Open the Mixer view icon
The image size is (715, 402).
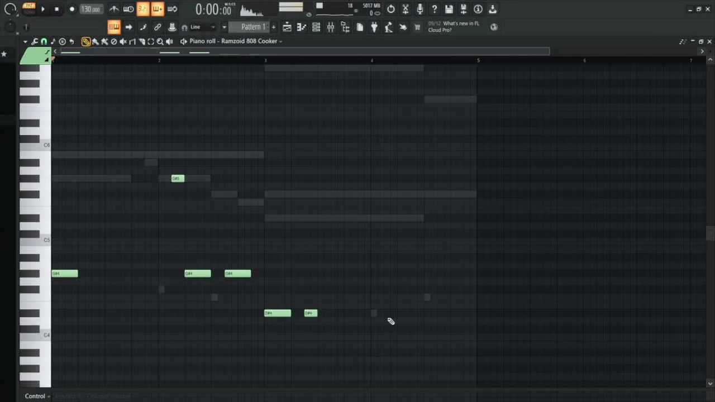coord(331,27)
